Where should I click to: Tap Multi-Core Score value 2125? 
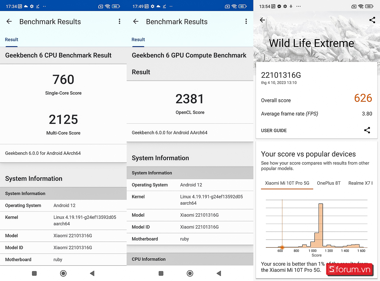click(63, 119)
